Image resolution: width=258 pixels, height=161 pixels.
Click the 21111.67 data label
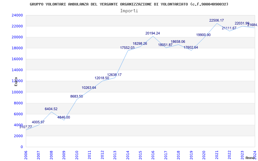(x=229, y=28)
